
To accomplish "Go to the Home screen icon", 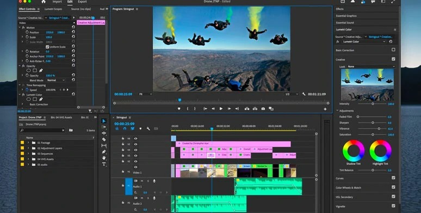I will [x=44, y=2].
